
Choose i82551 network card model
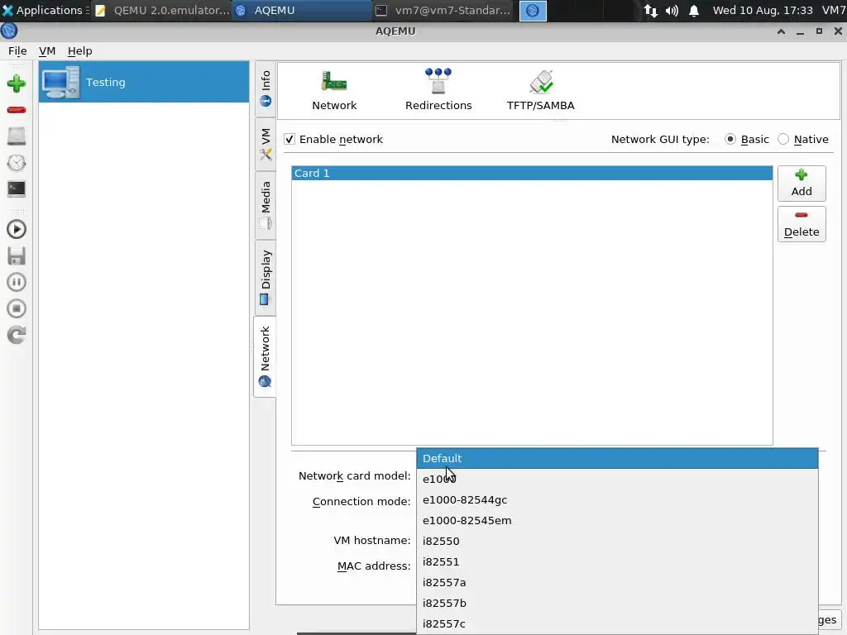pos(617,561)
